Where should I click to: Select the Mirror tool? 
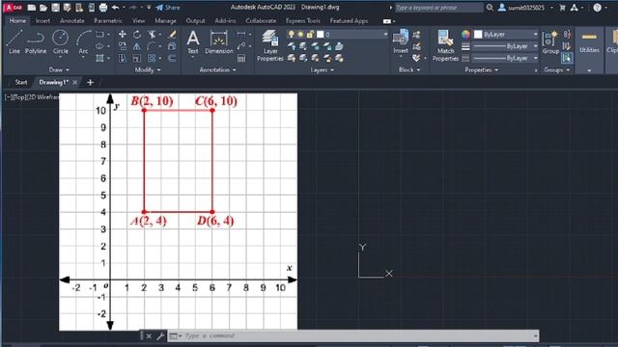(x=137, y=46)
